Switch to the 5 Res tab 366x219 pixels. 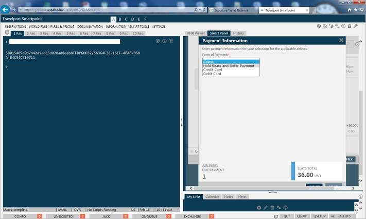click(x=71, y=33)
